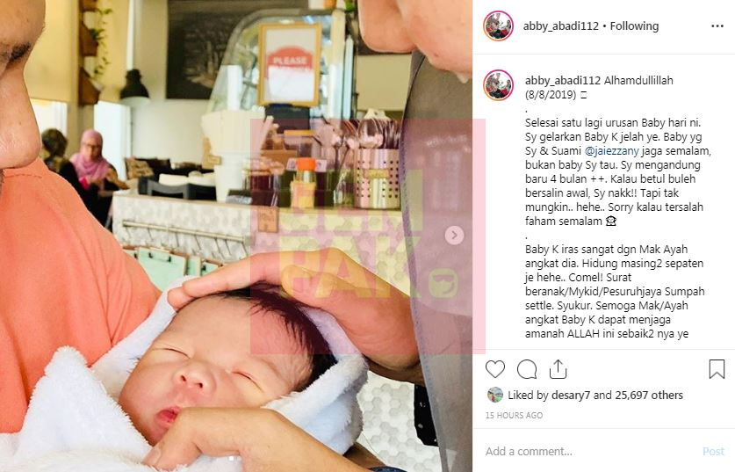Go to the next photo using carousel arrow
735x472 pixels.
click(454, 235)
